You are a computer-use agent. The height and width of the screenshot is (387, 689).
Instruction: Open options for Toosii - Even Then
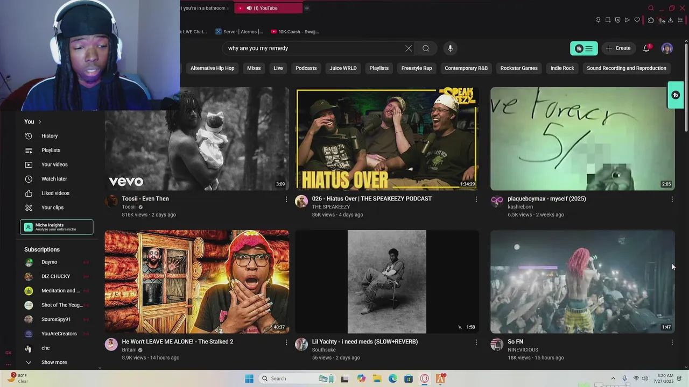(x=286, y=199)
